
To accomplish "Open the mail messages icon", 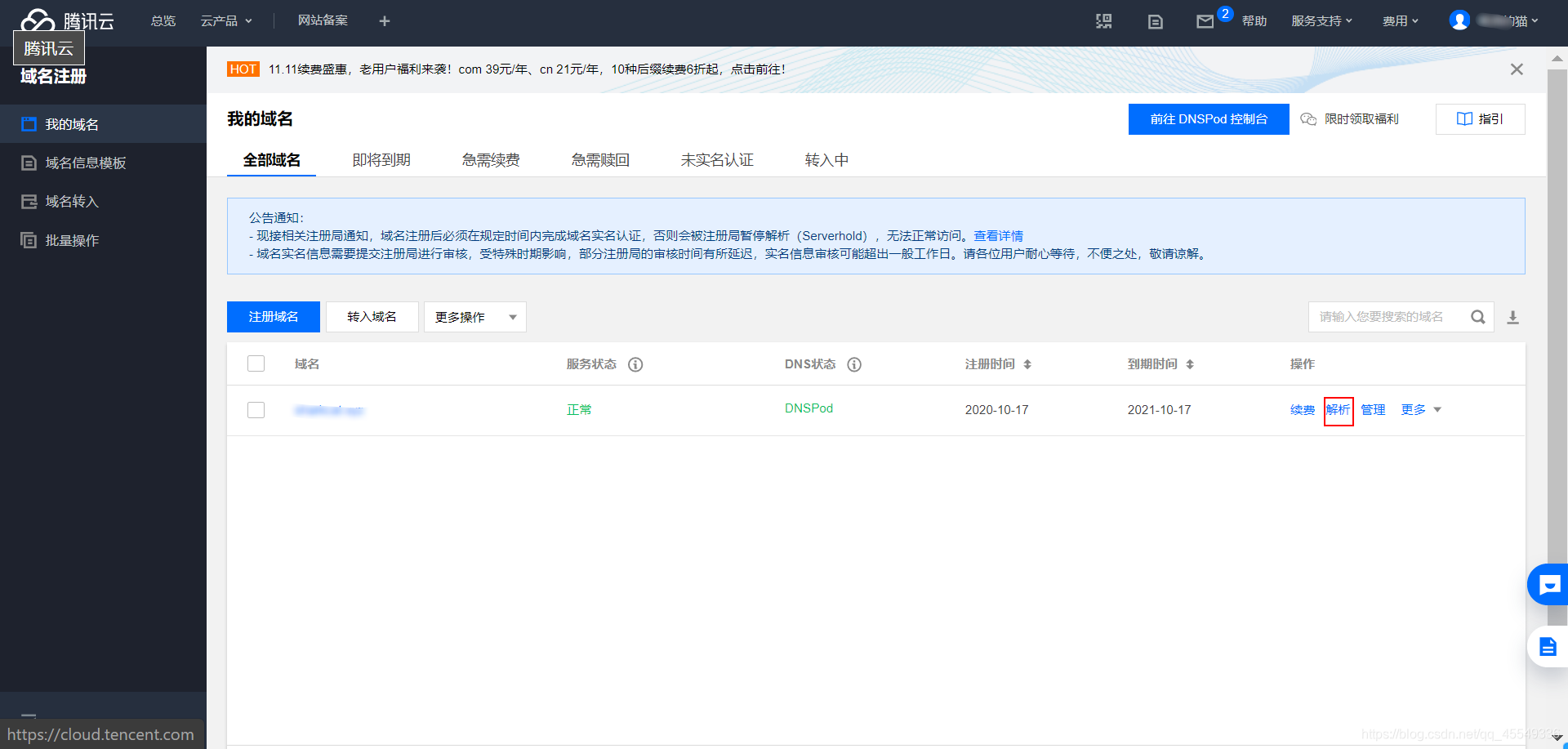I will pos(1205,22).
